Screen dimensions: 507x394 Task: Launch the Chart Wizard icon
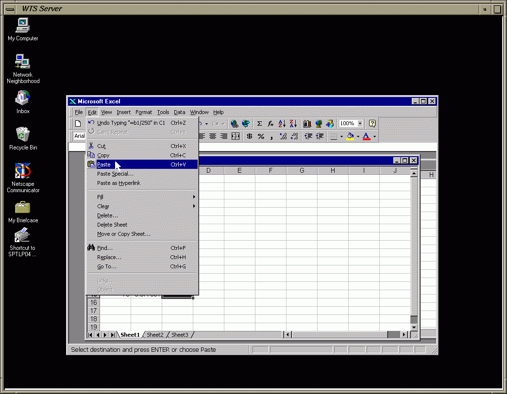[x=307, y=124]
